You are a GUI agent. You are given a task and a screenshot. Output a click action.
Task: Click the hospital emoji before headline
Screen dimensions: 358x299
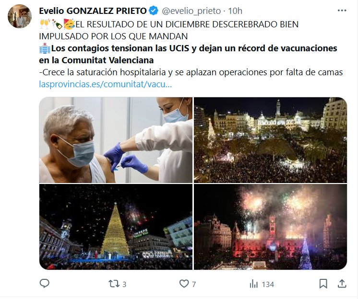click(45, 48)
